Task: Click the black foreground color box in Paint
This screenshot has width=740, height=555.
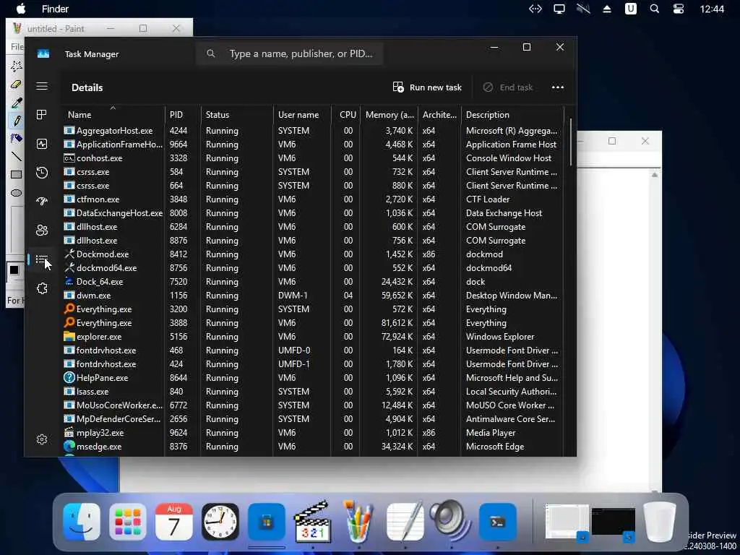Action: pos(14,270)
